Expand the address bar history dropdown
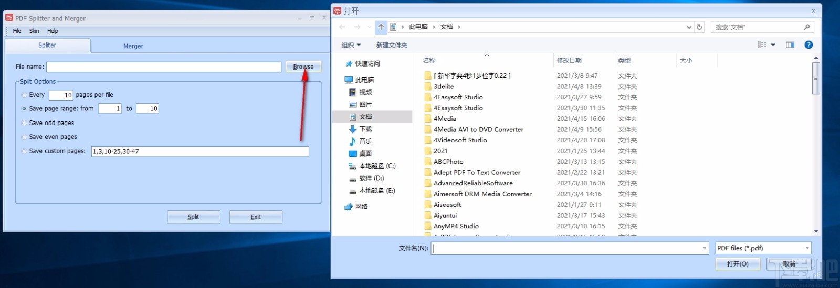This screenshot has height=288, width=840. [689, 27]
